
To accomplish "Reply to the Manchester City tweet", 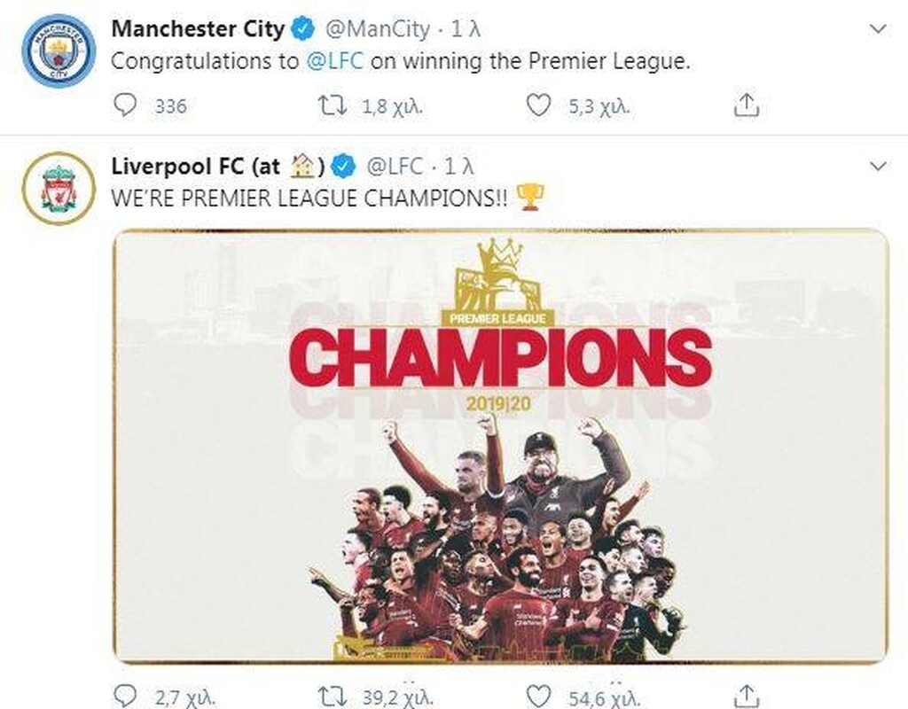I will pyautogui.click(x=127, y=106).
